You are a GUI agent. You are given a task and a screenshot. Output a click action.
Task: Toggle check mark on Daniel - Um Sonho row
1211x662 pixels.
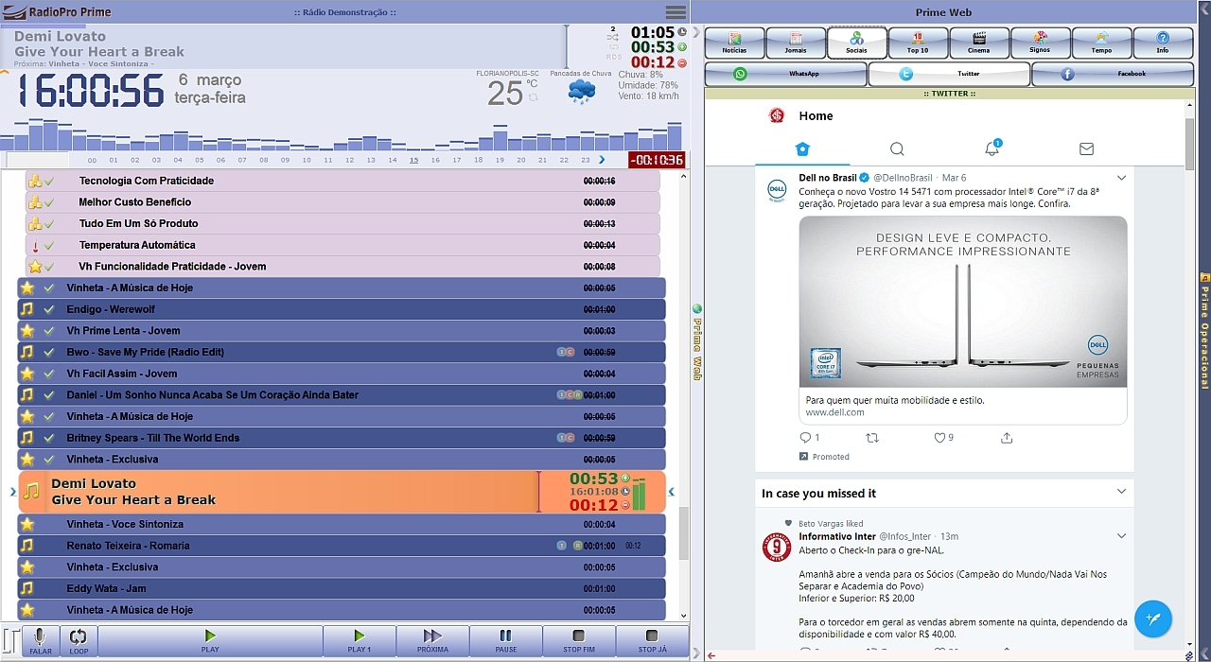[48, 394]
